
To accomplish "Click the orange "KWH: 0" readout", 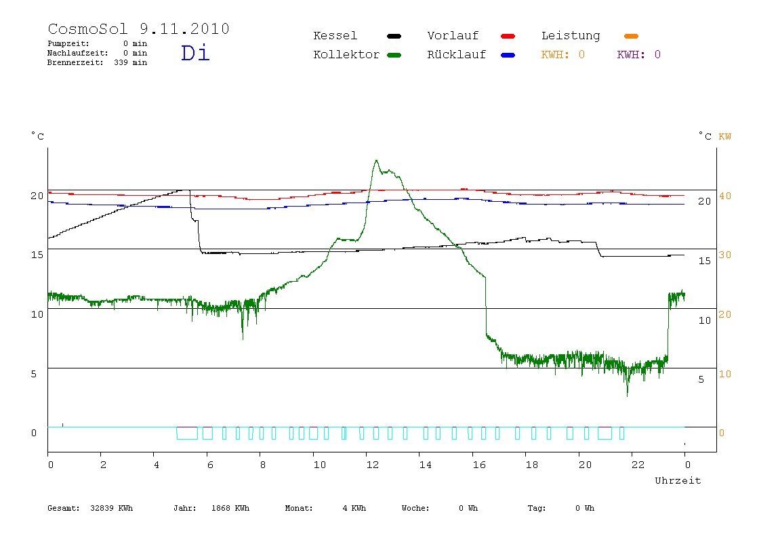I will 563,55.
